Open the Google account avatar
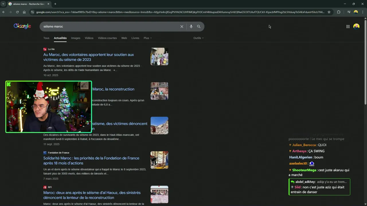 pyautogui.click(x=356, y=26)
